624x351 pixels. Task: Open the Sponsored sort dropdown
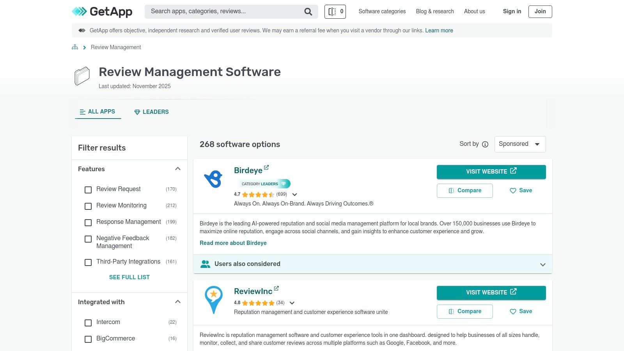[520, 144]
